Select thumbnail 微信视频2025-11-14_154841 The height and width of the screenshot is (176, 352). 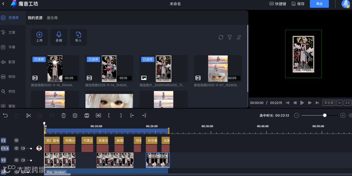click(x=109, y=69)
